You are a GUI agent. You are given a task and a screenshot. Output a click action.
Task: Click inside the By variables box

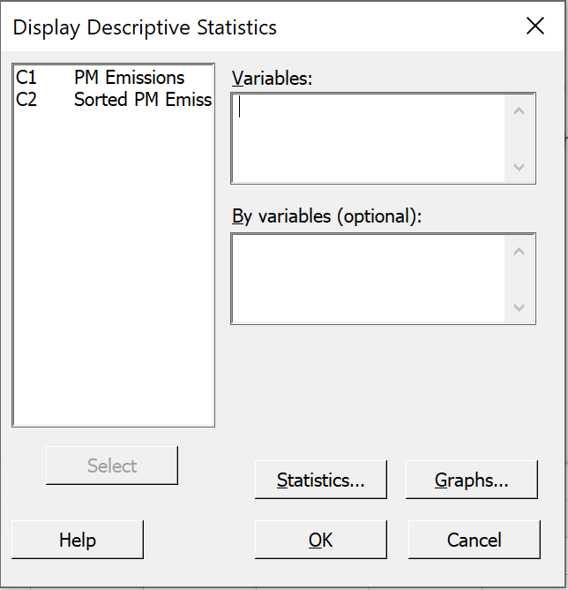[x=368, y=278]
